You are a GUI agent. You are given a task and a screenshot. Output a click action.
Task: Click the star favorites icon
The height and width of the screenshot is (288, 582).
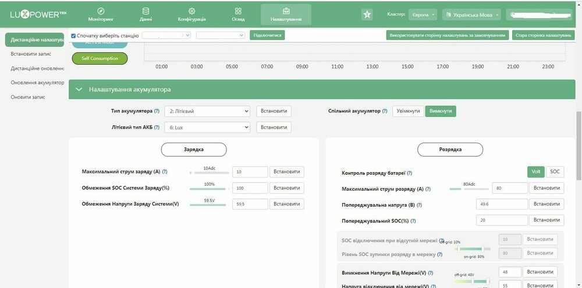pos(367,15)
